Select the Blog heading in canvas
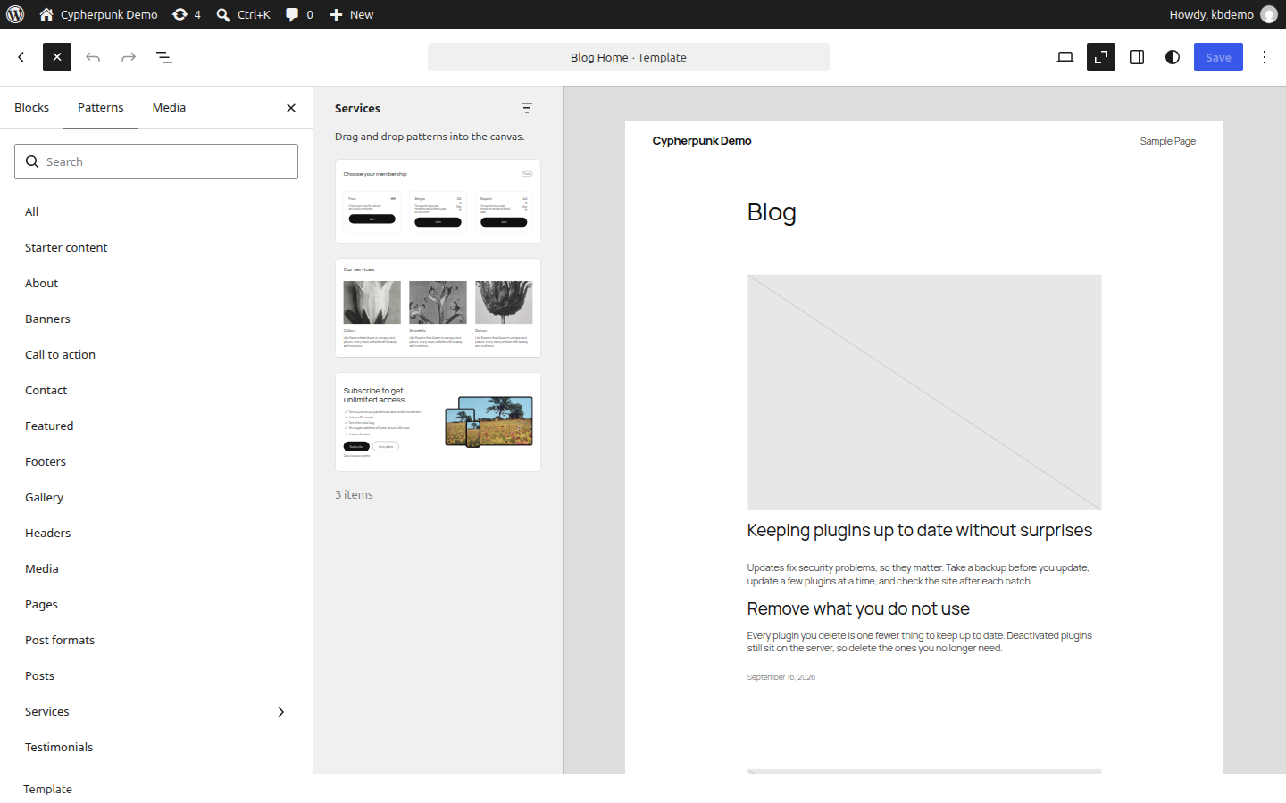Image resolution: width=1286 pixels, height=803 pixels. 772,212
